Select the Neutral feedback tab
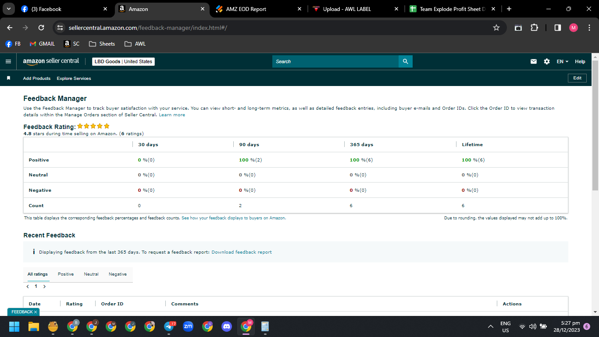Image resolution: width=599 pixels, height=337 pixels. coord(91,274)
